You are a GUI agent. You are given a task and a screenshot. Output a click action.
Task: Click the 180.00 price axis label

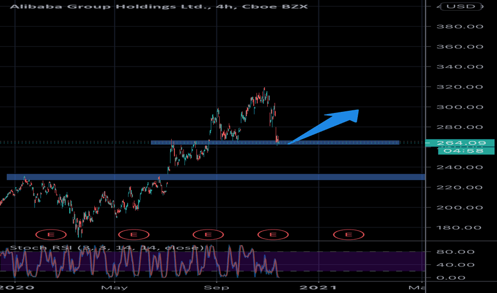point(460,228)
